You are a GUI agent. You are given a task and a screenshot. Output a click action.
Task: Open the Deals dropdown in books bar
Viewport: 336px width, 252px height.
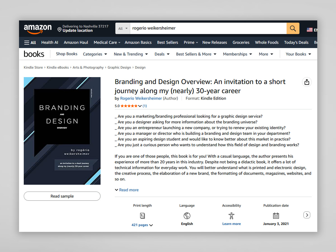pyautogui.click(x=162, y=54)
